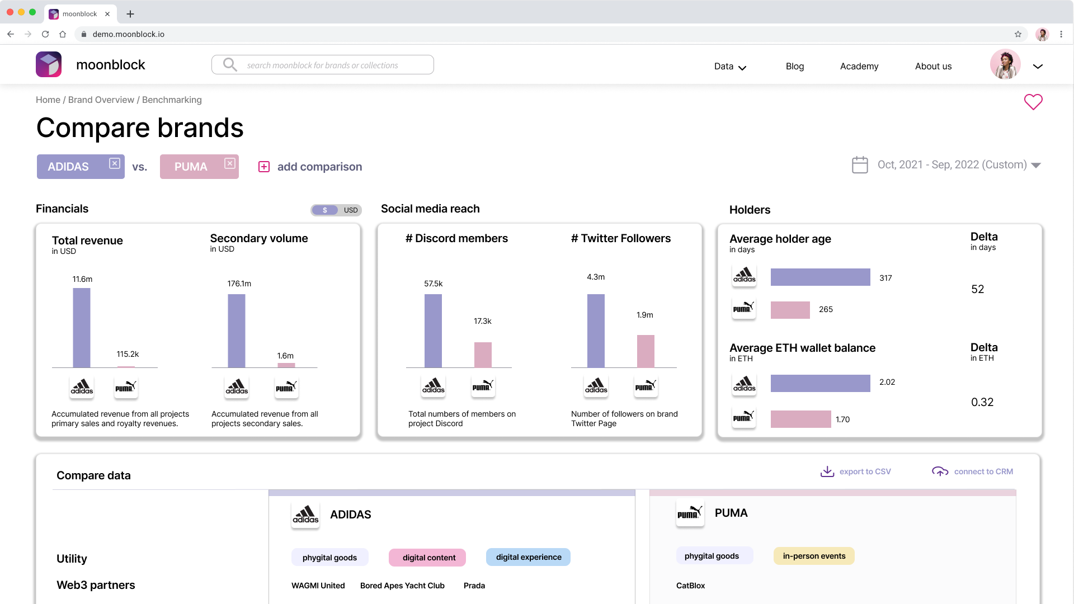Click connect to CRM link
Viewport: 1074px width, 604px height.
[983, 471]
